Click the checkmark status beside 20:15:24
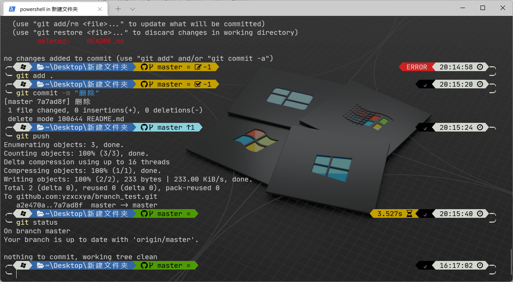The height and width of the screenshot is (282, 513). (x=425, y=128)
